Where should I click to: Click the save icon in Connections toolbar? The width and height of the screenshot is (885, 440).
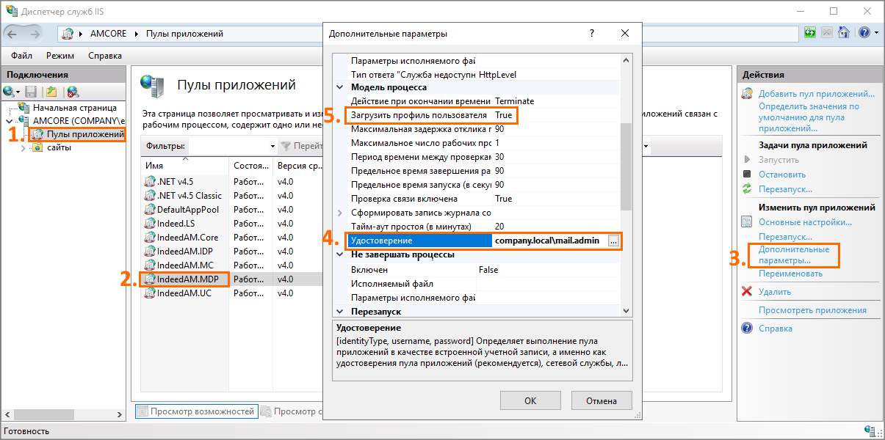coord(31,92)
